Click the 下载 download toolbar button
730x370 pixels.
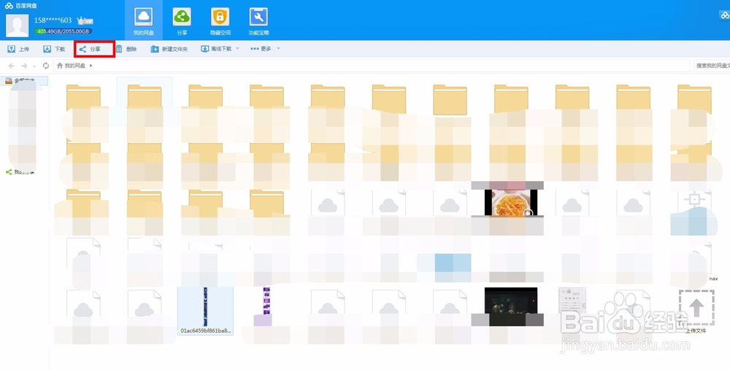pyautogui.click(x=54, y=49)
